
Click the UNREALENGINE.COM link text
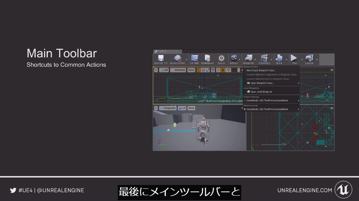pyautogui.click(x=305, y=190)
